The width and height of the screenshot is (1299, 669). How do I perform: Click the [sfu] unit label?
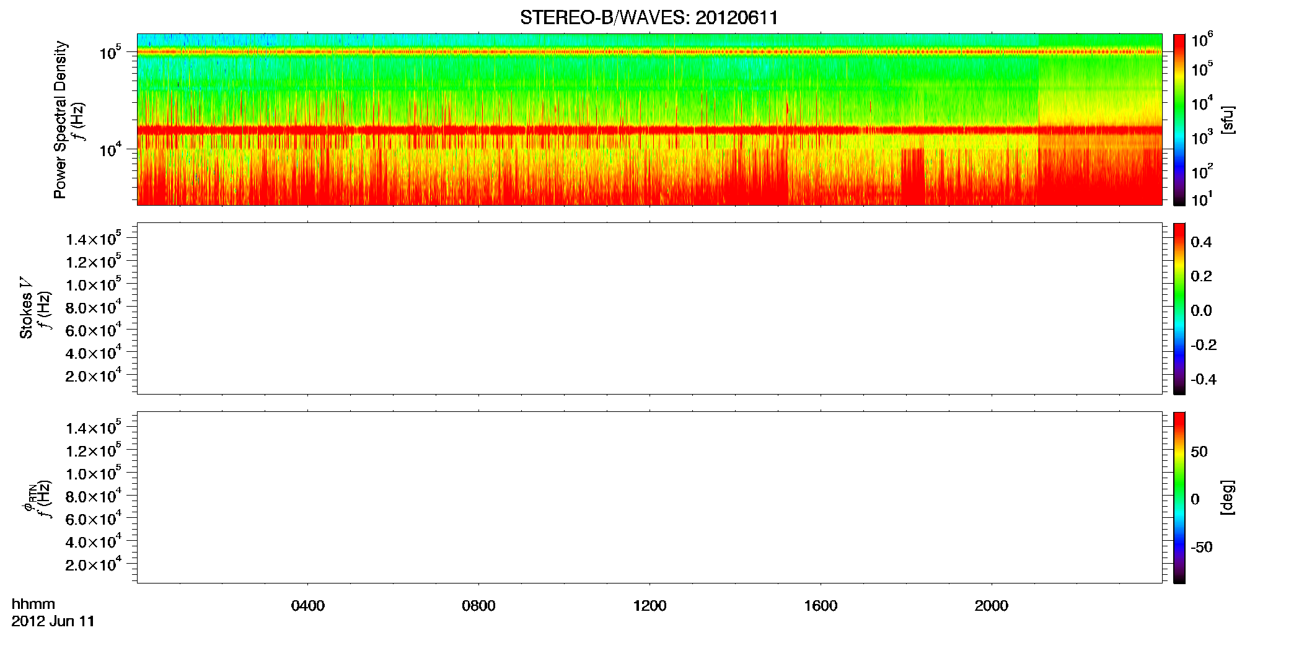pyautogui.click(x=1228, y=120)
